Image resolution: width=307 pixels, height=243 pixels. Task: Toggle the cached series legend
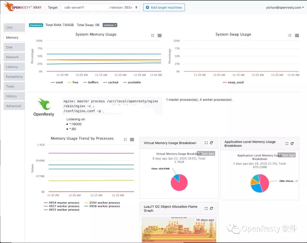pyautogui.click(x=111, y=82)
